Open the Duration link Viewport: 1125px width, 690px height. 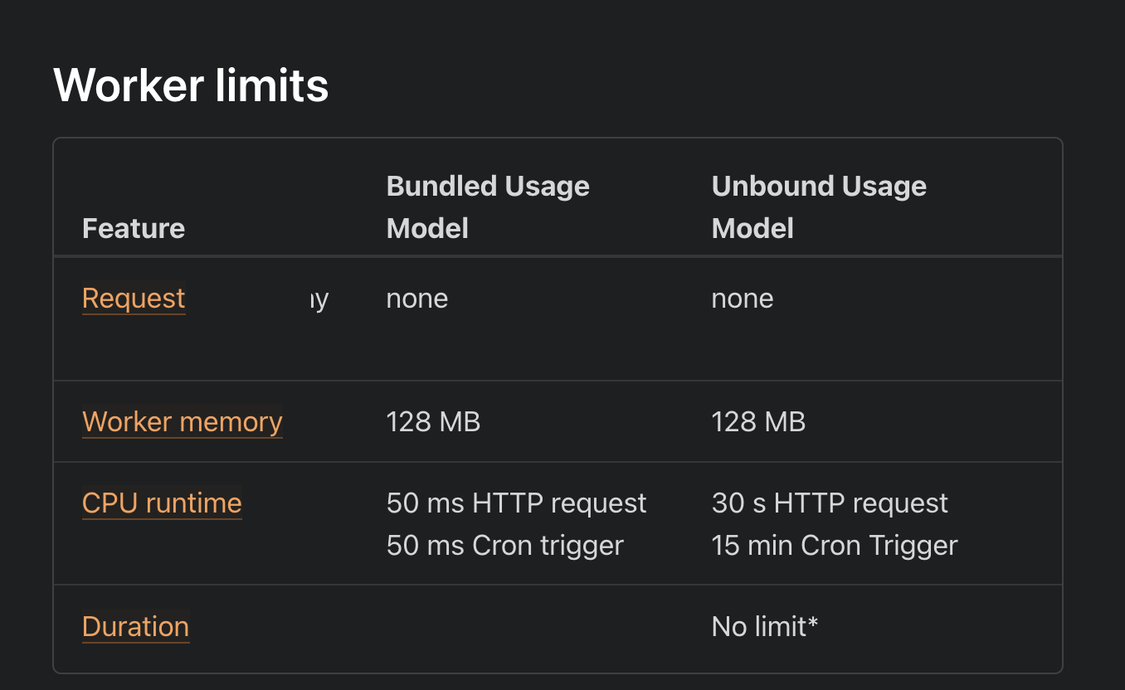tap(135, 627)
